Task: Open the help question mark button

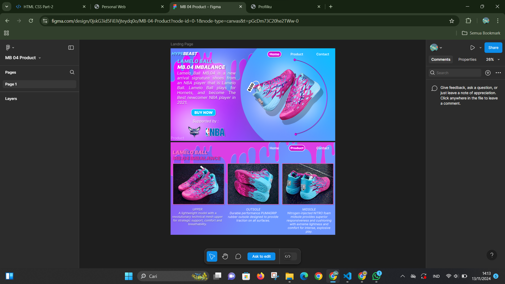Action: pos(492,255)
